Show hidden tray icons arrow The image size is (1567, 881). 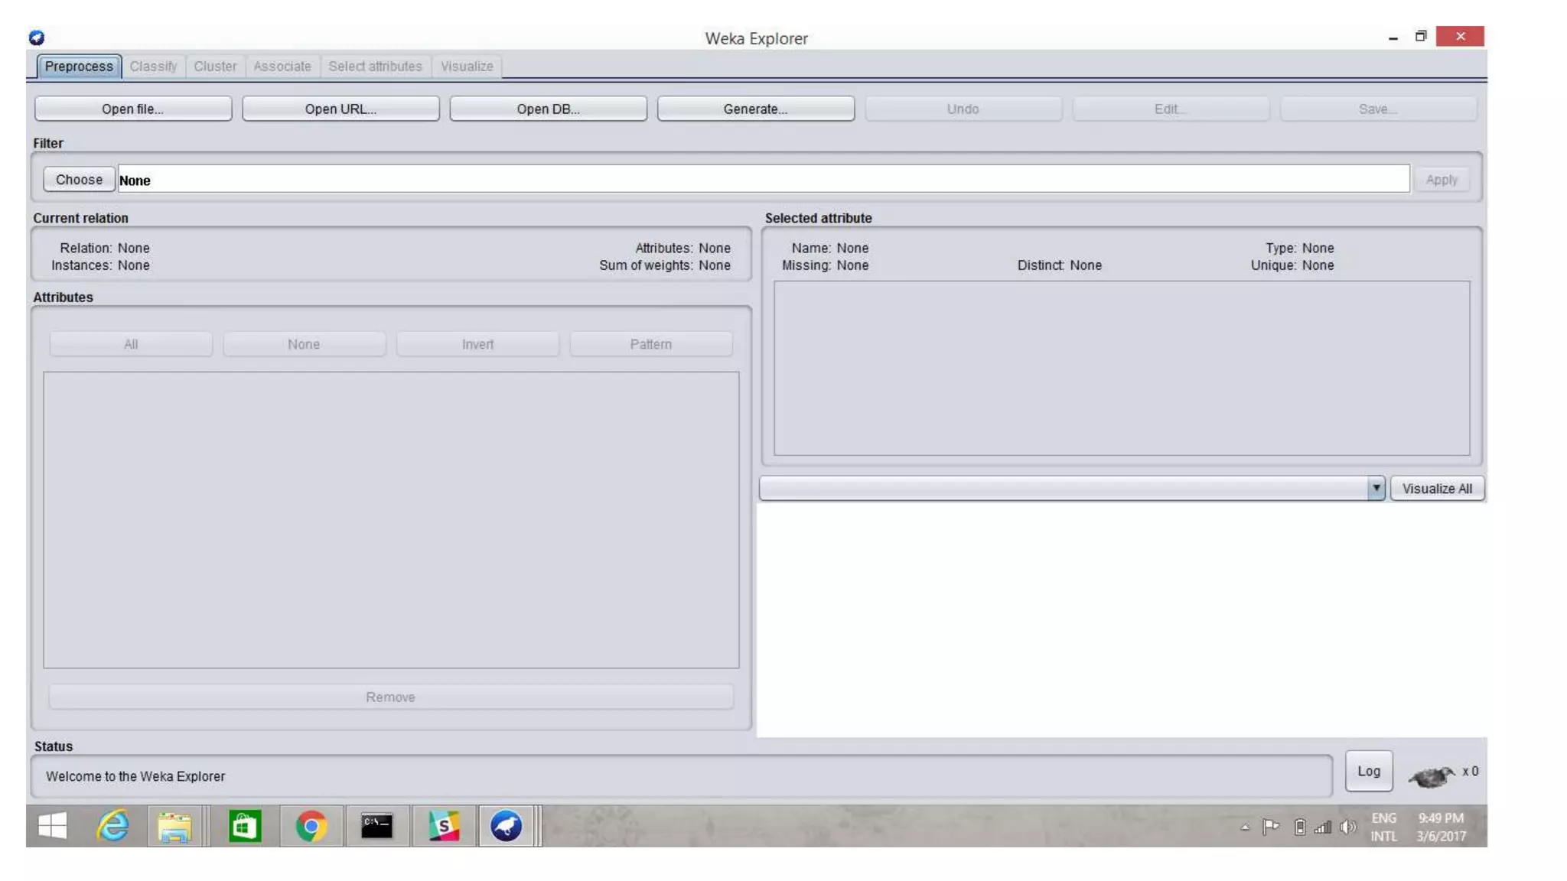(x=1245, y=827)
